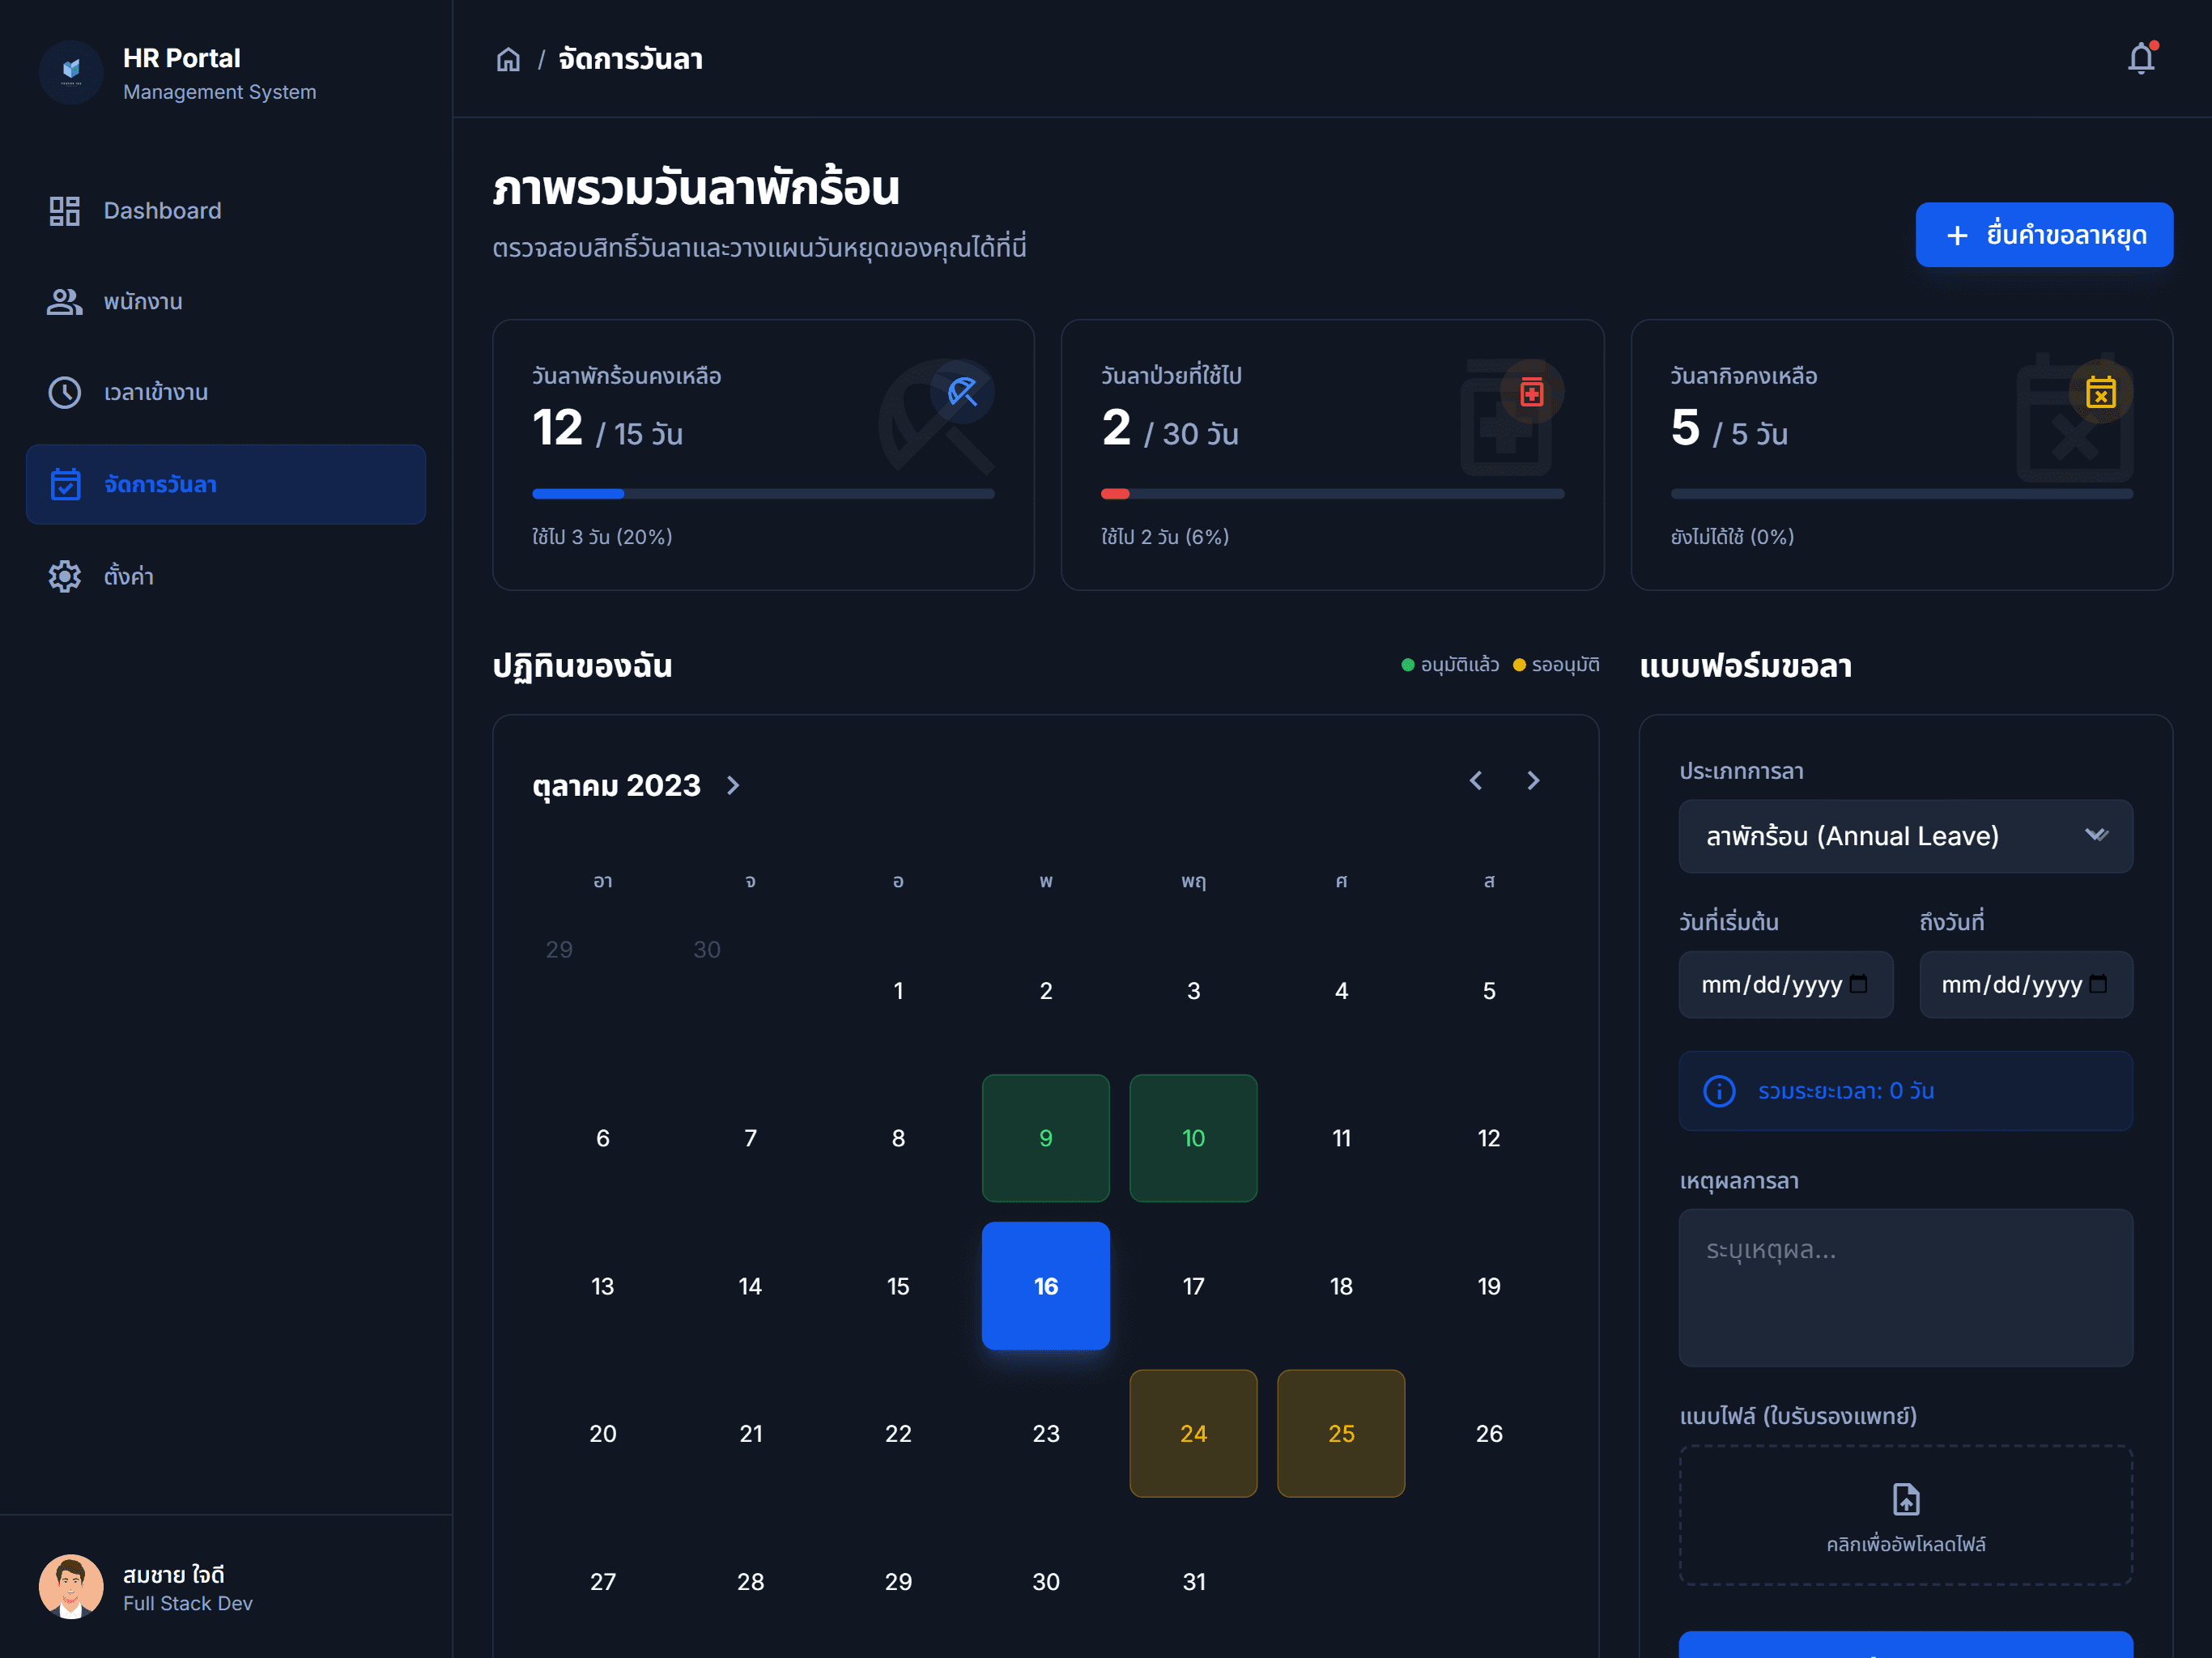This screenshot has height=1658, width=2212.
Task: Click the yellow calendar icon on personal leave card
Action: (x=2100, y=391)
